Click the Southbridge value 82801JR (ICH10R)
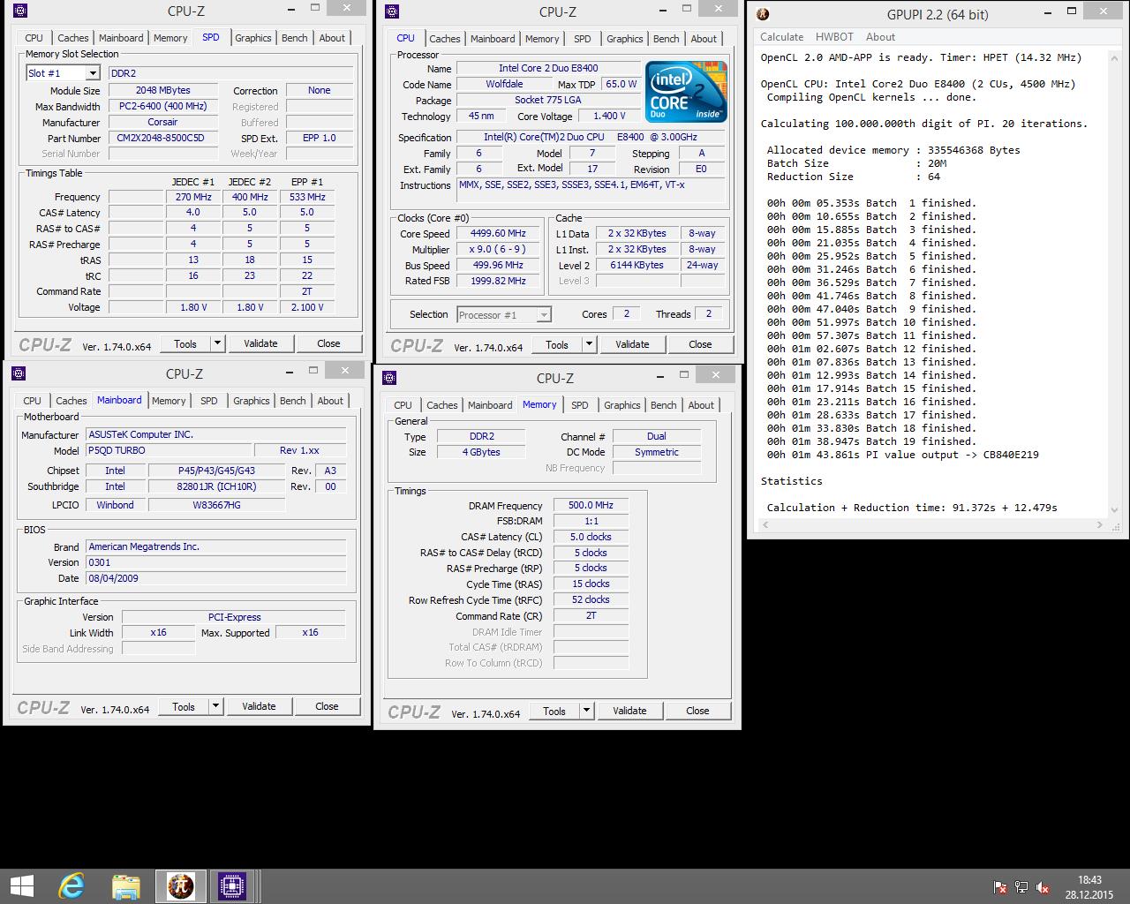This screenshot has height=904, width=1130. click(216, 486)
